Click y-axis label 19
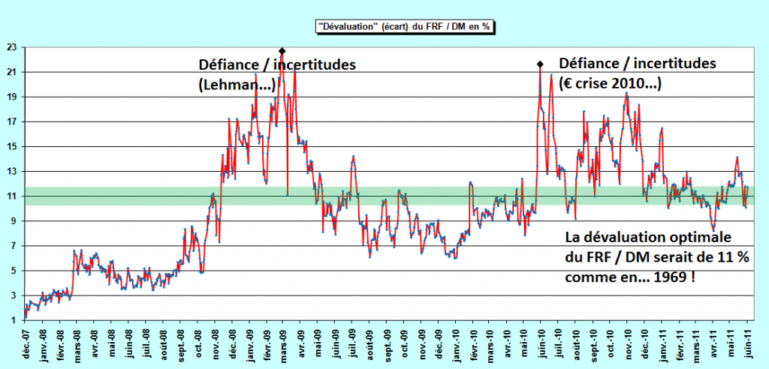The height and width of the screenshot is (369, 769). [x=12, y=97]
